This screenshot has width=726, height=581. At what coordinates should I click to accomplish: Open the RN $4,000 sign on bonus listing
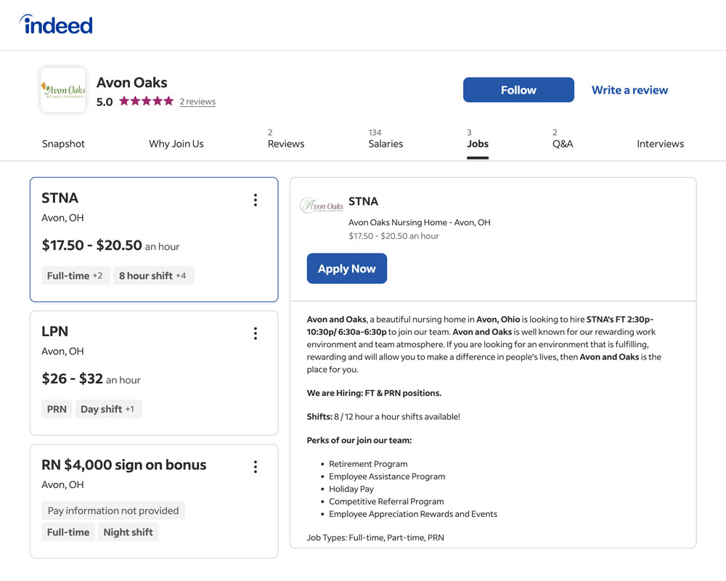click(x=124, y=466)
